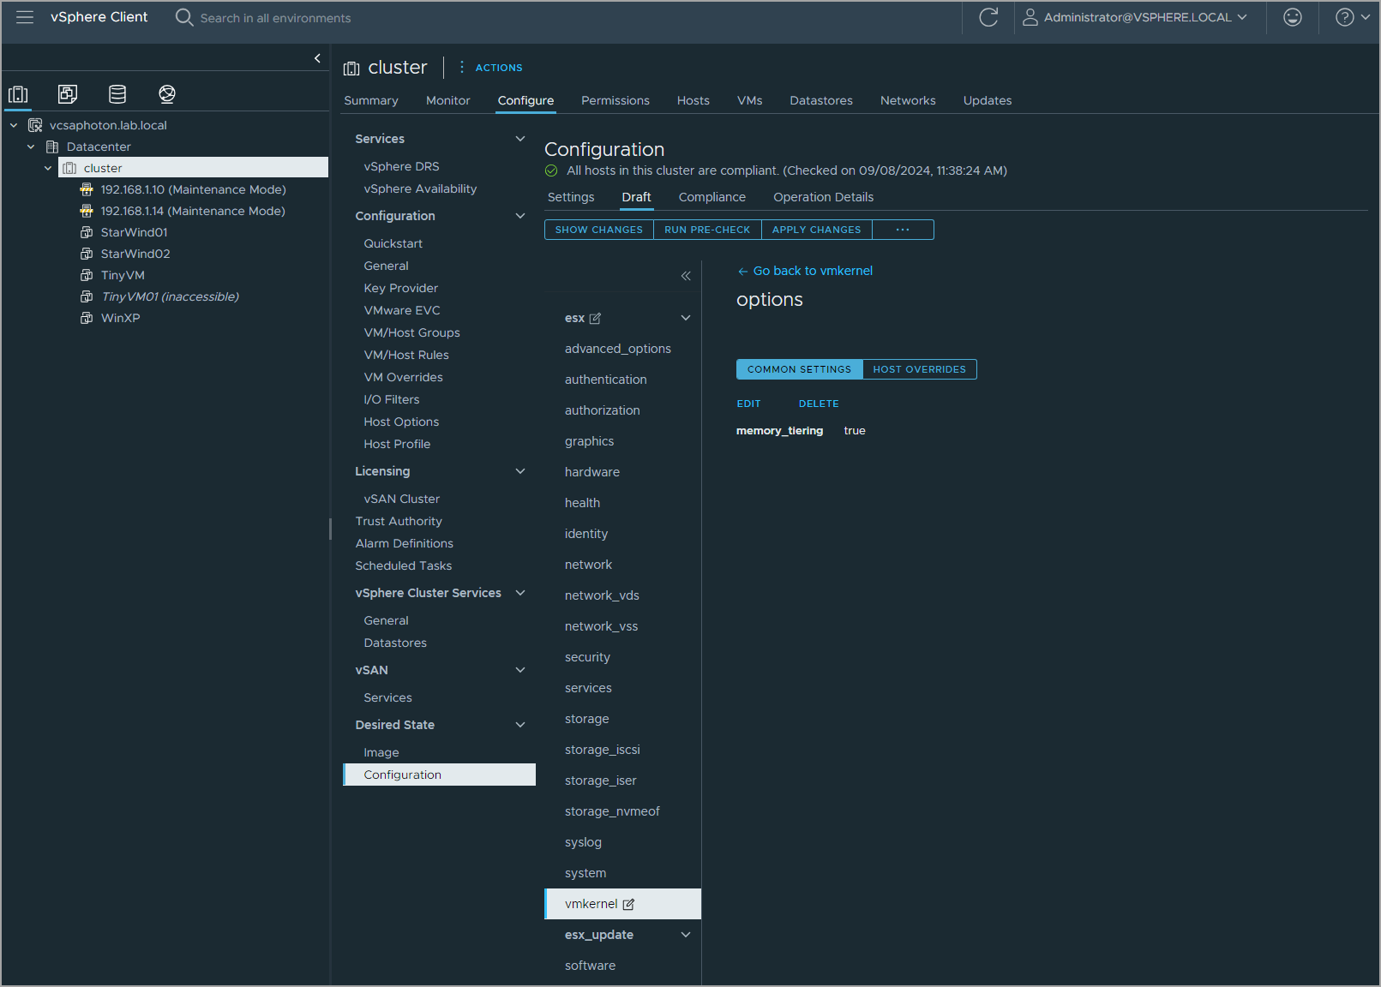Collapse the esx category chevron
The image size is (1381, 987).
pyautogui.click(x=686, y=318)
